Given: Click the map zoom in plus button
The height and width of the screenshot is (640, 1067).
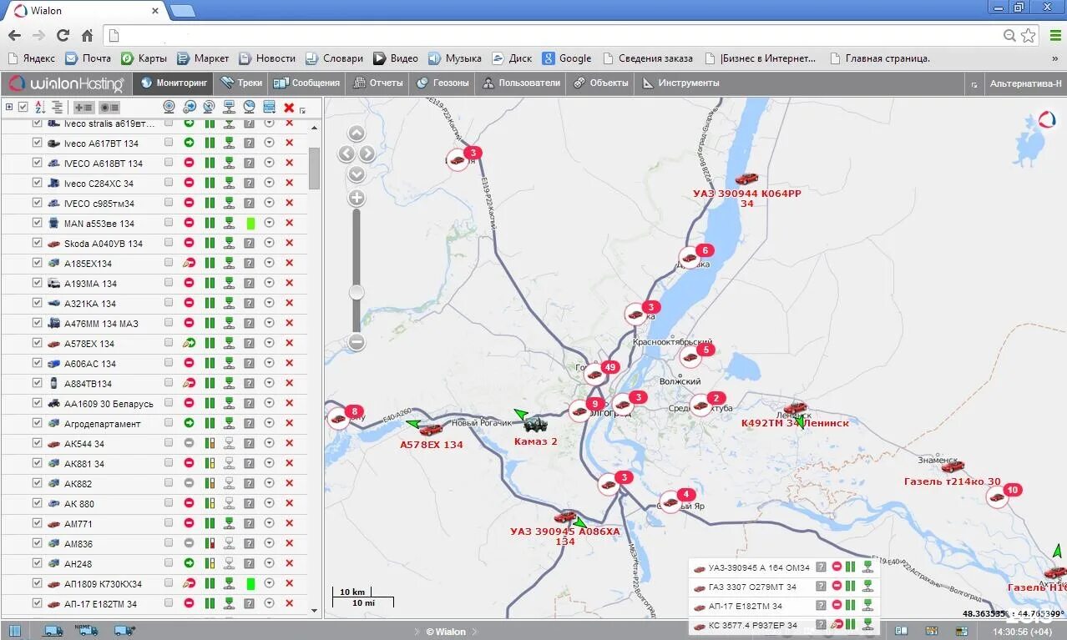Looking at the screenshot, I should (357, 198).
